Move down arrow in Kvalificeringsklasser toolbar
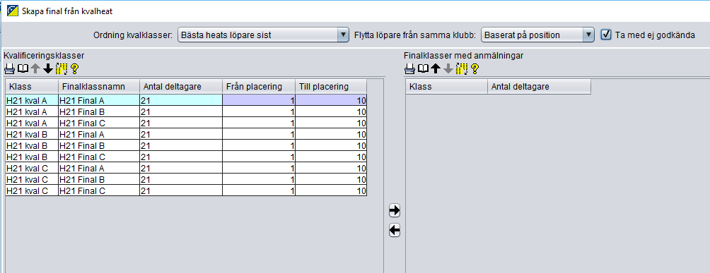This screenshot has height=273, width=710. 47,68
